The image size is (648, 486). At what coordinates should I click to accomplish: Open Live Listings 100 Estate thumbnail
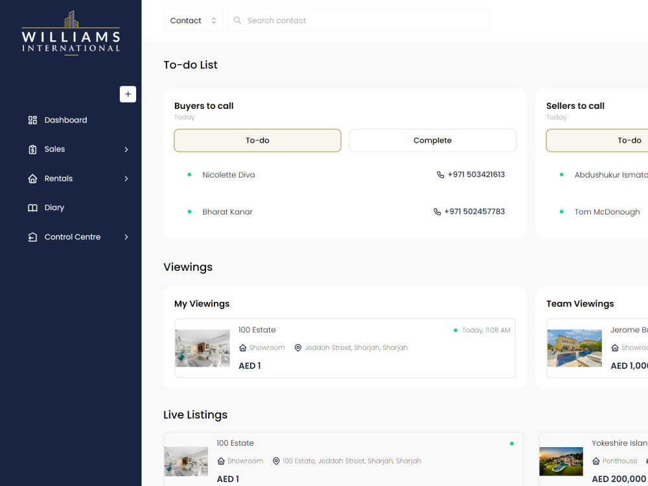tap(187, 461)
